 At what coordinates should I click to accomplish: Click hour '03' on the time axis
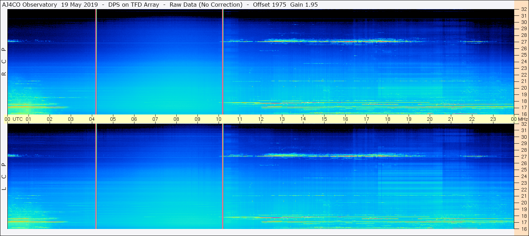pos(71,119)
